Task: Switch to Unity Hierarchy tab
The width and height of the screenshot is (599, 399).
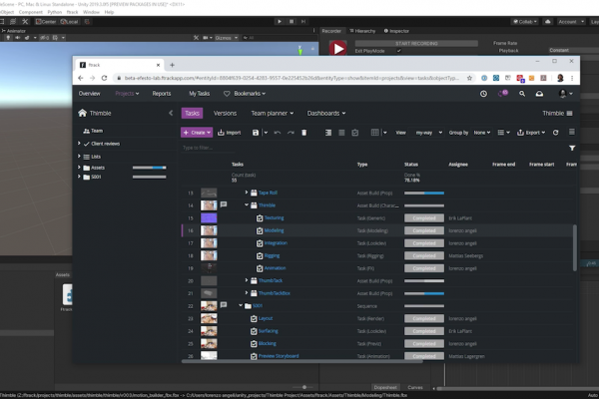Action: [x=362, y=31]
